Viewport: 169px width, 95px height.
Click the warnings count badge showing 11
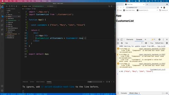[153, 40]
